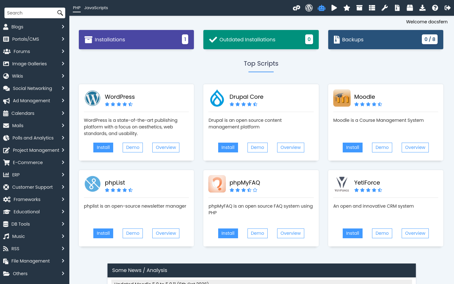Image resolution: width=454 pixels, height=284 pixels.
Task: Open the import installation box icon
Action: pyautogui.click(x=410, y=8)
